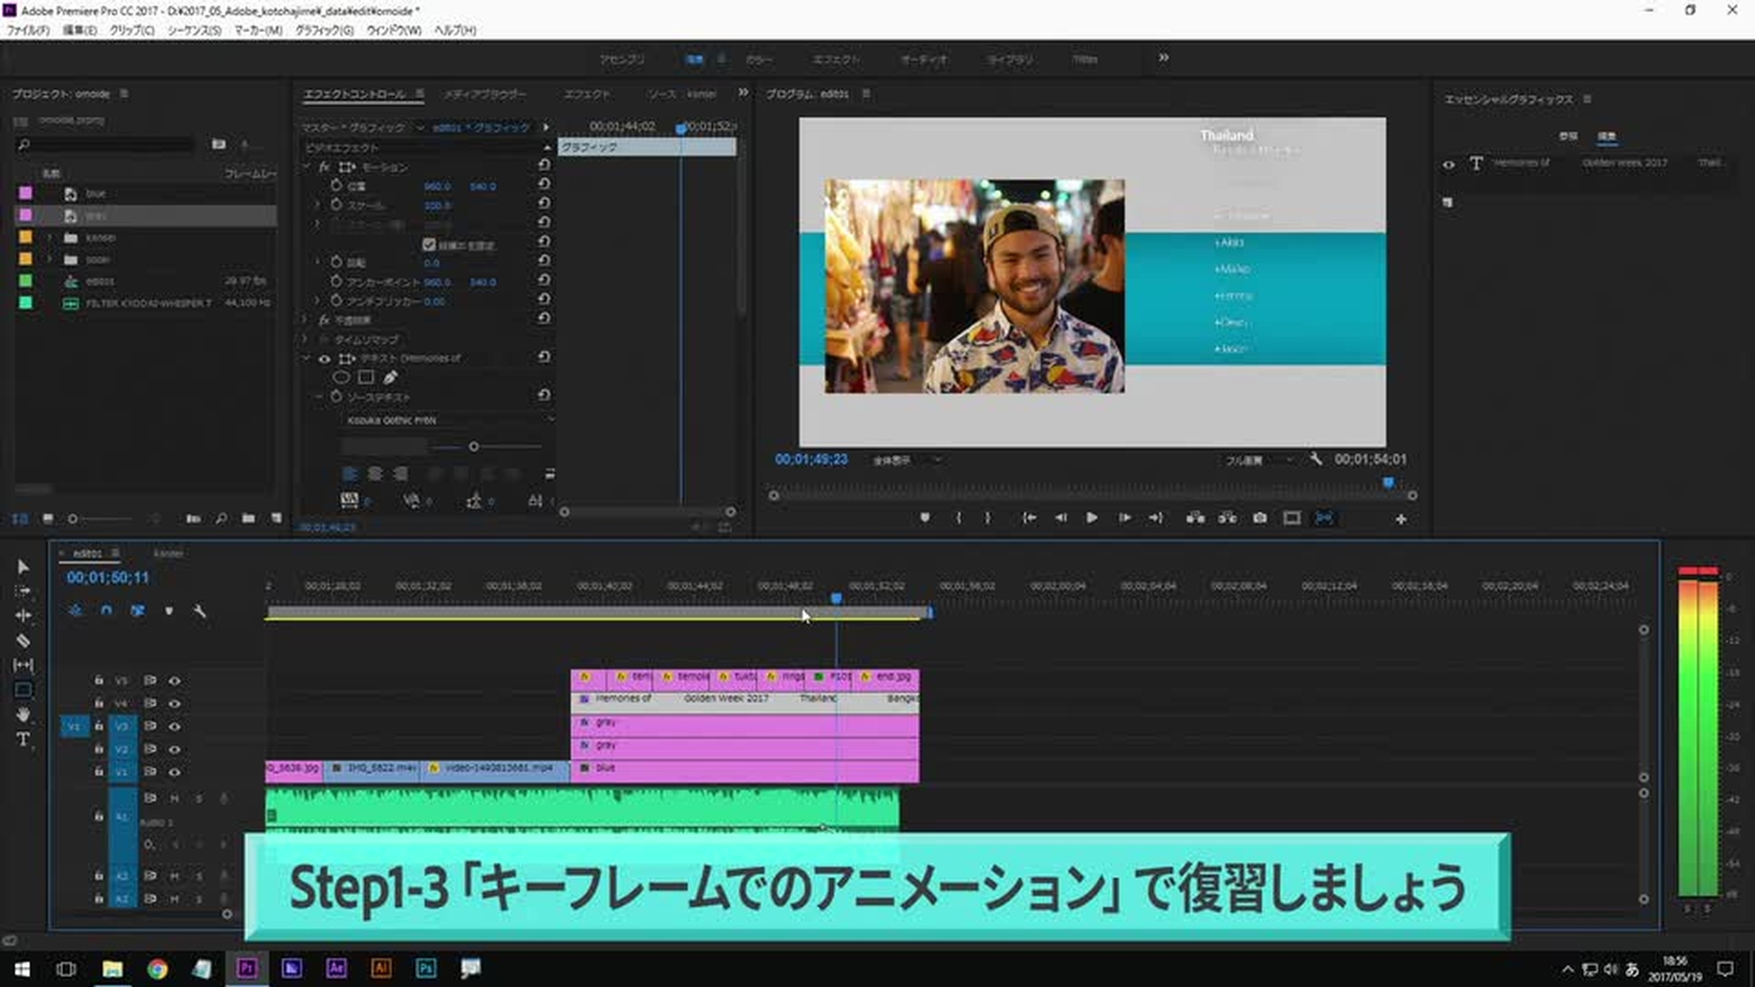
Task: Open timeline wrench display settings
Action: click(x=199, y=610)
